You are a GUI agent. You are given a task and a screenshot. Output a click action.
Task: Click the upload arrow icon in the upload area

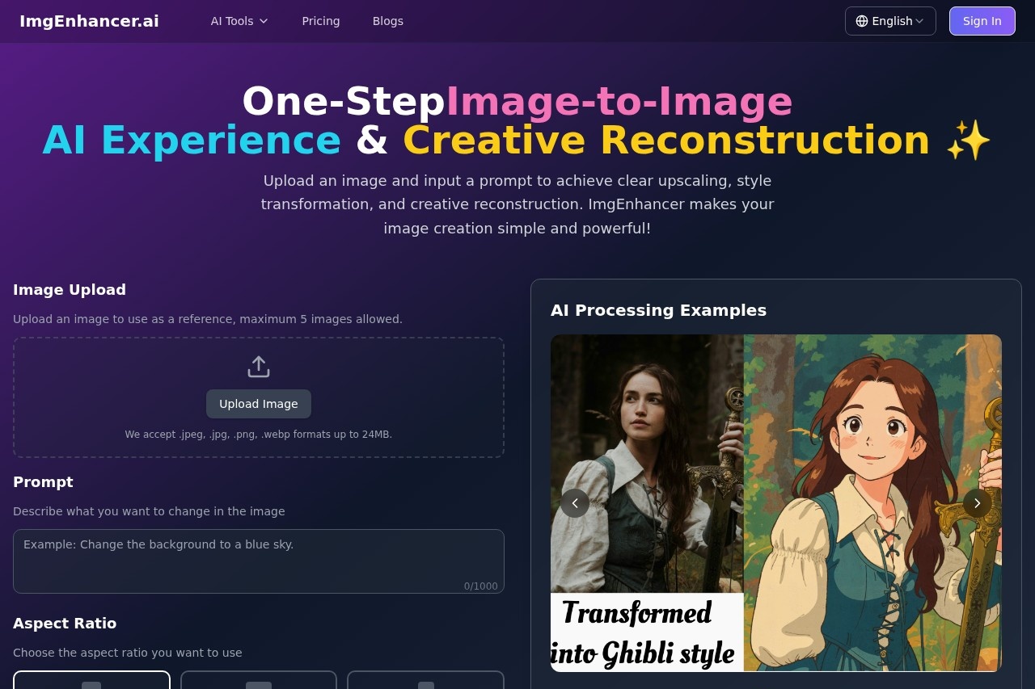click(x=259, y=366)
